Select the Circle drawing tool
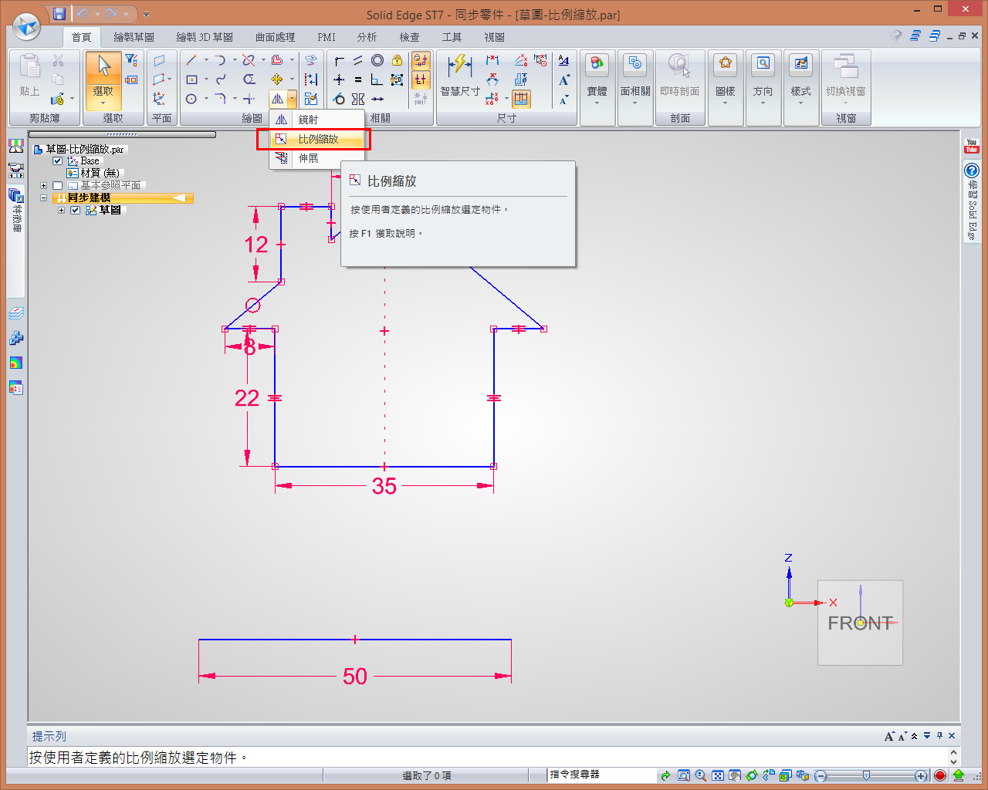988x790 pixels. 191,99
